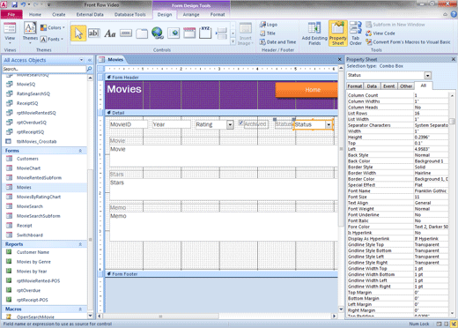
Task: Click the search magnifier in navigation pane
Action: [90, 69]
